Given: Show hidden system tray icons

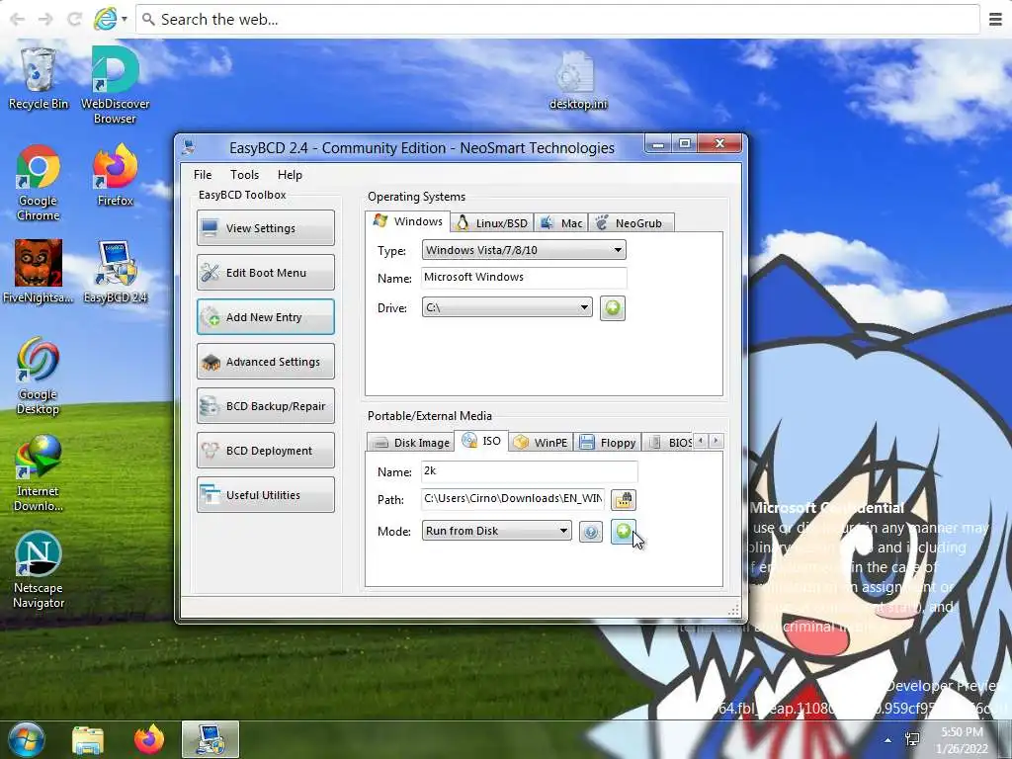Looking at the screenshot, I should pyautogui.click(x=888, y=740).
